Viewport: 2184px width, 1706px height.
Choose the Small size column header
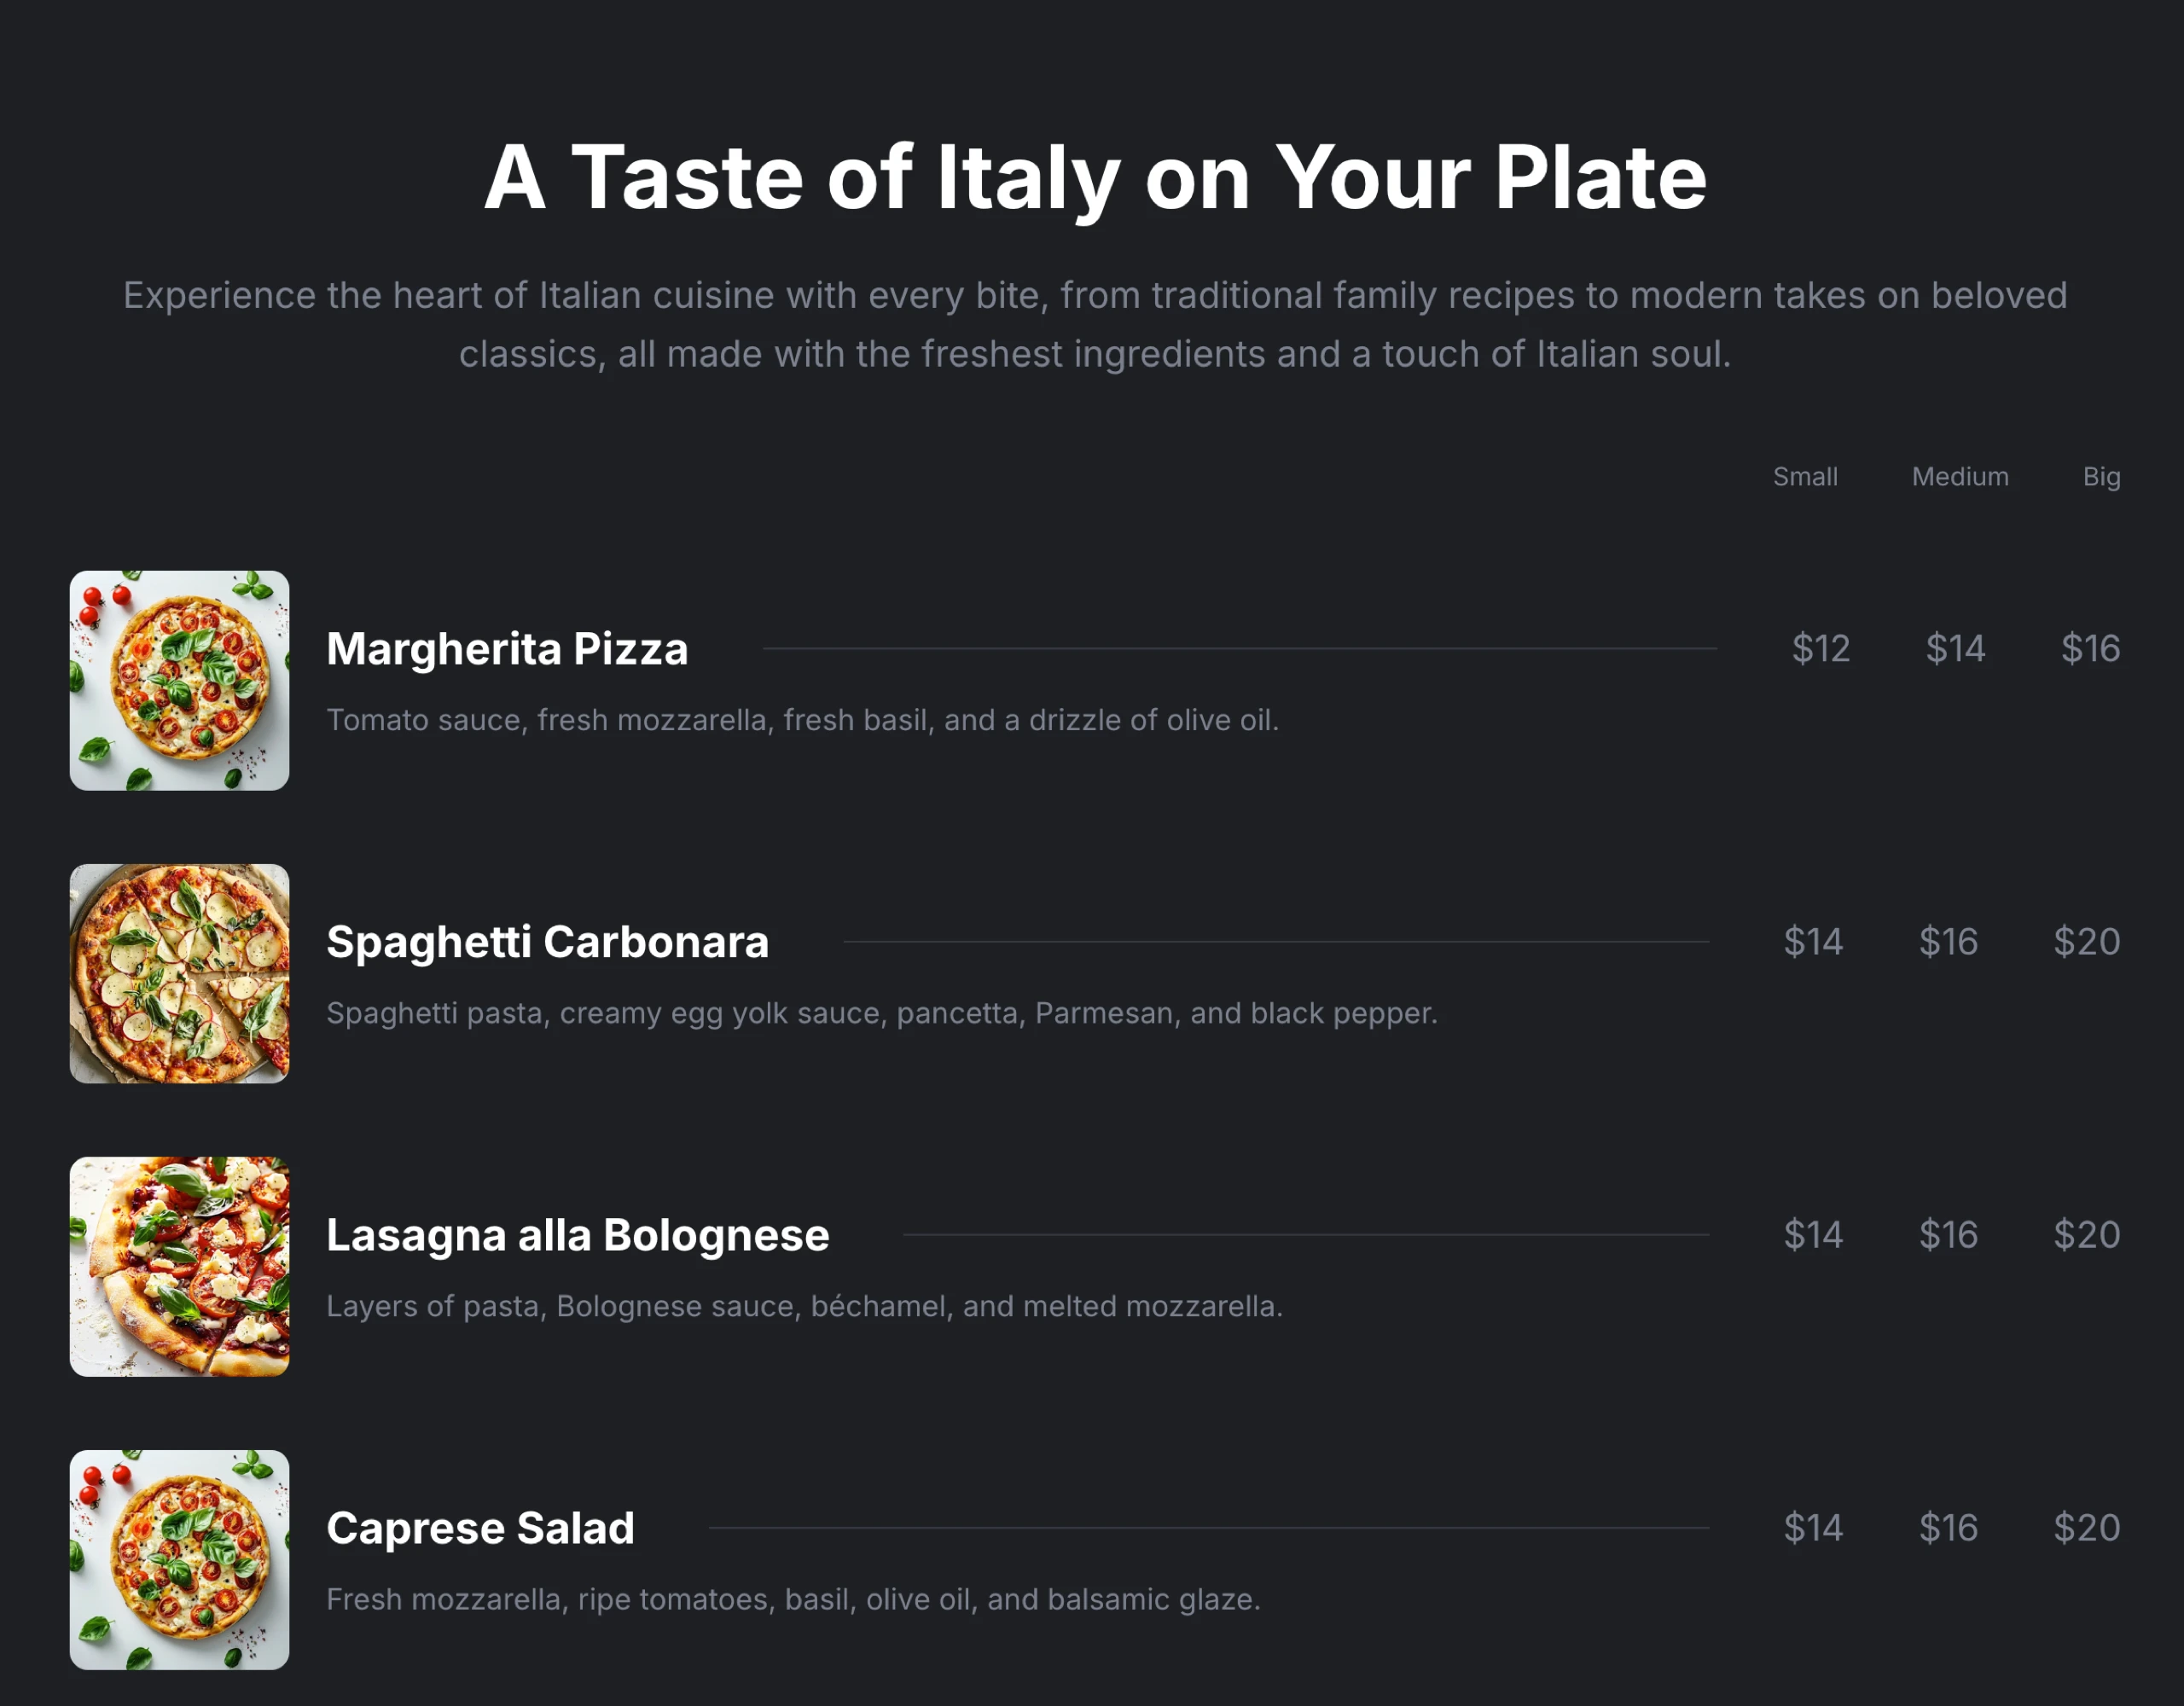tap(1805, 477)
